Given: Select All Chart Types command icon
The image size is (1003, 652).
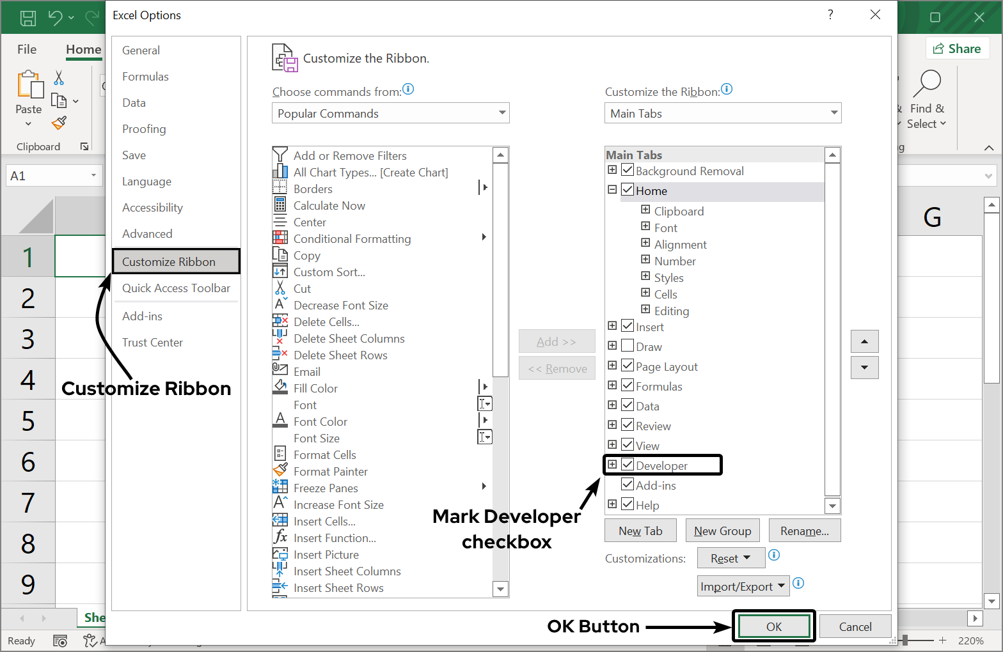Looking at the screenshot, I should point(280,171).
